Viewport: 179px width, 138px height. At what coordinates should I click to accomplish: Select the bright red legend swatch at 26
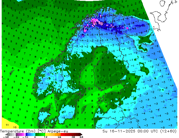(x=62, y=134)
